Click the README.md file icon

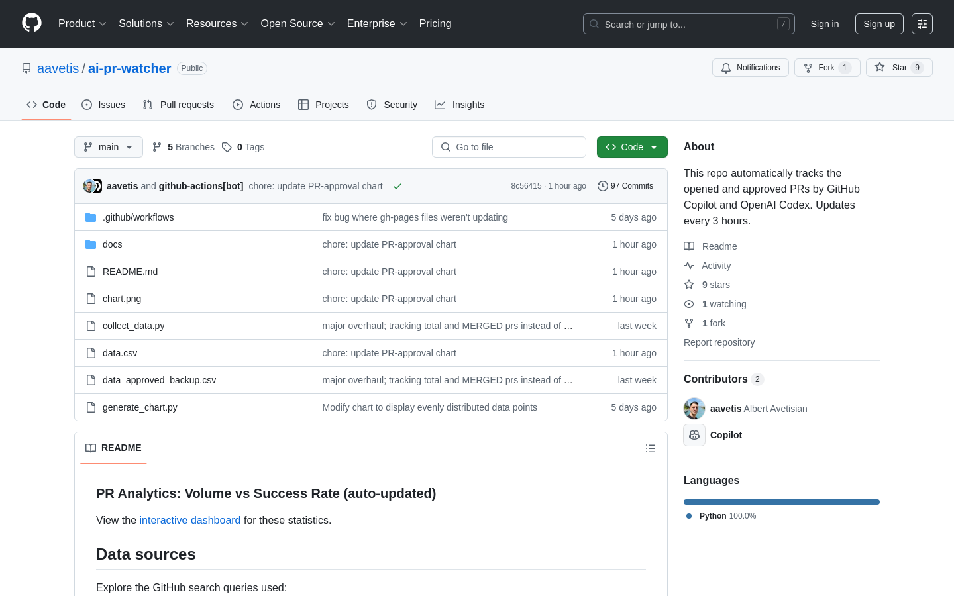[x=91, y=272]
